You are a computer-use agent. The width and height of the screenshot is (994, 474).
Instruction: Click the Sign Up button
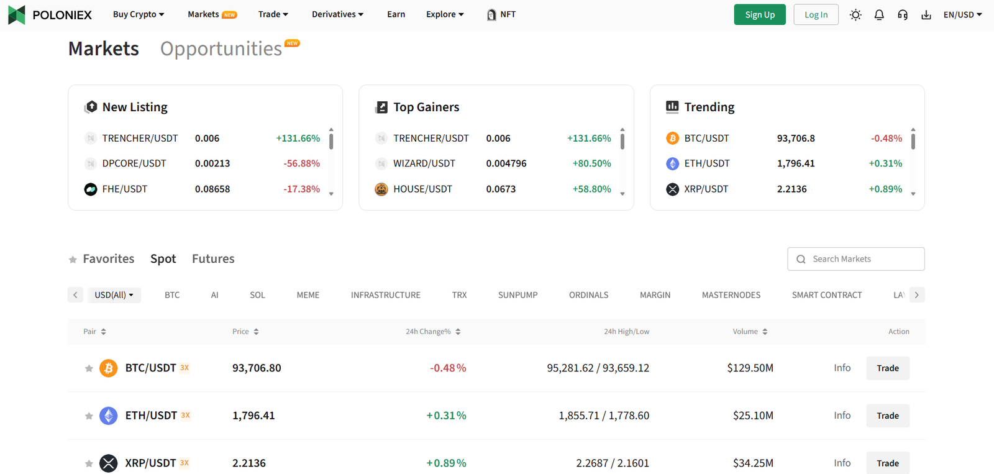760,15
